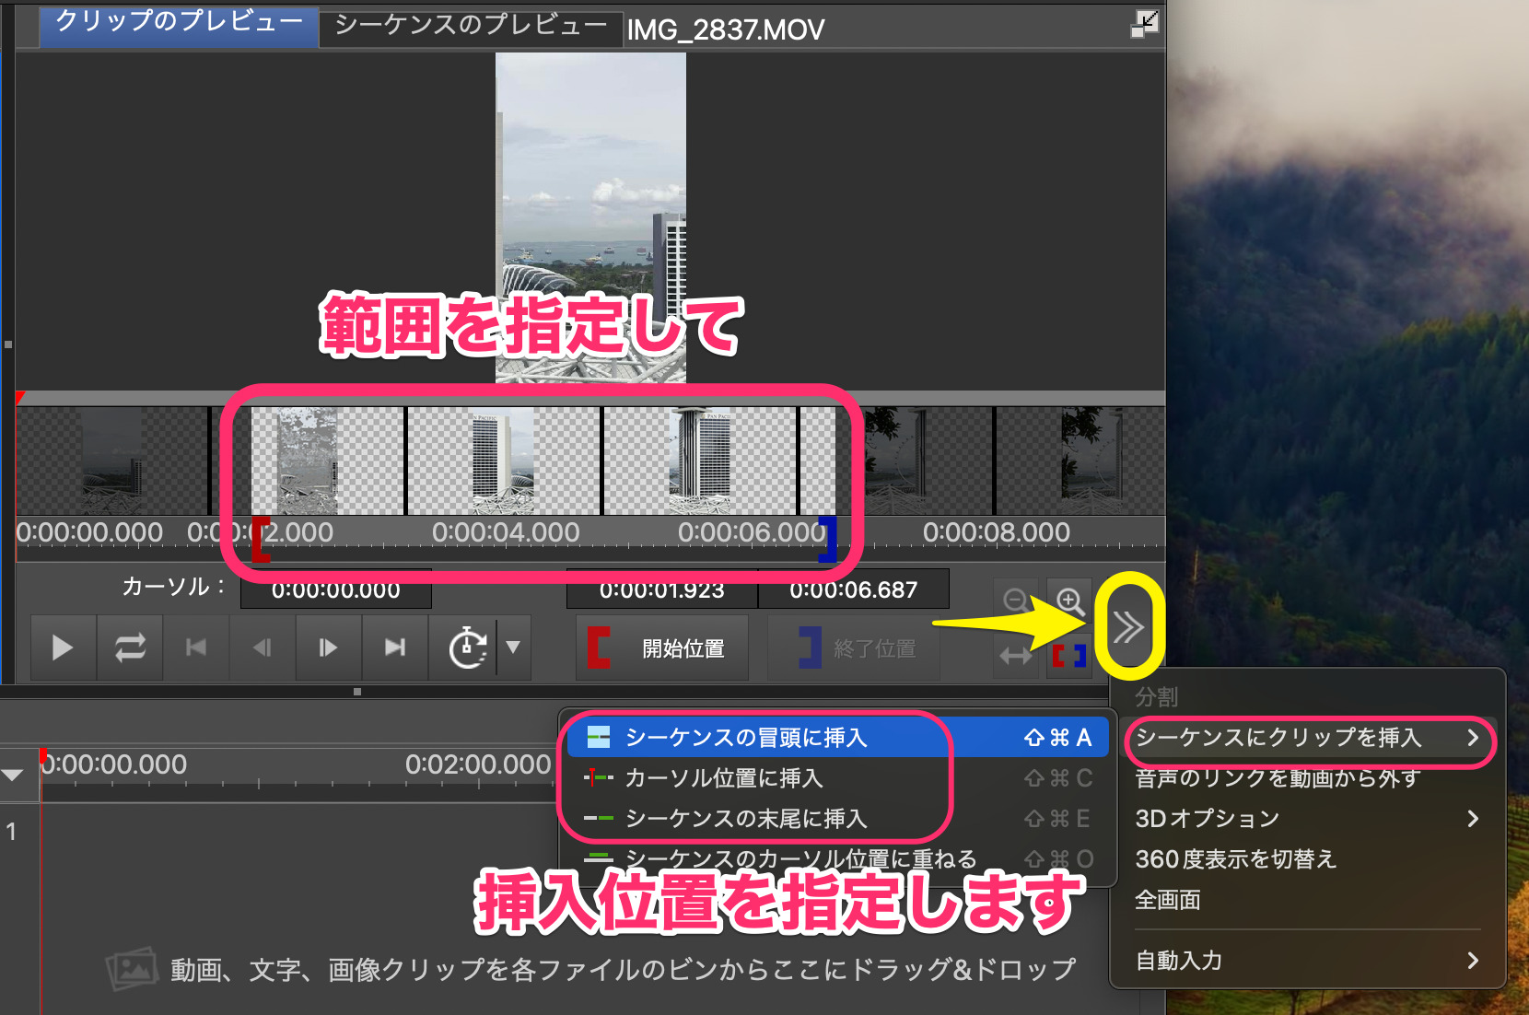Step forward one frame

point(329,647)
